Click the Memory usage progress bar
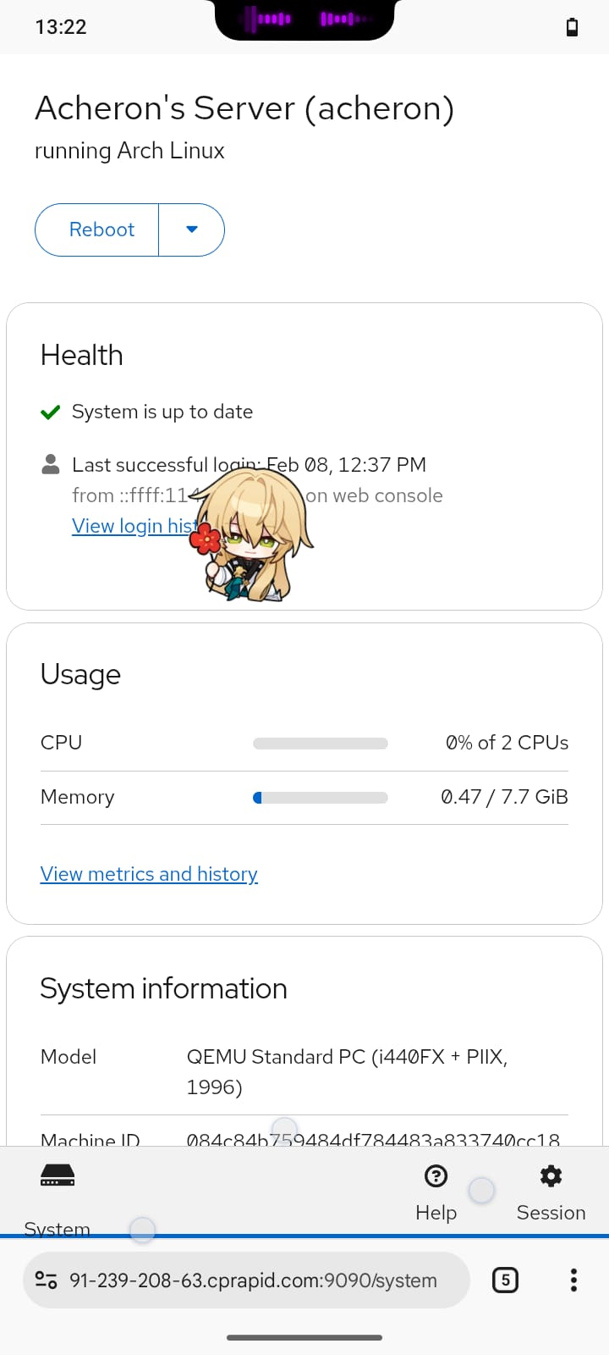Screen dimensions: 609x1355 point(320,797)
